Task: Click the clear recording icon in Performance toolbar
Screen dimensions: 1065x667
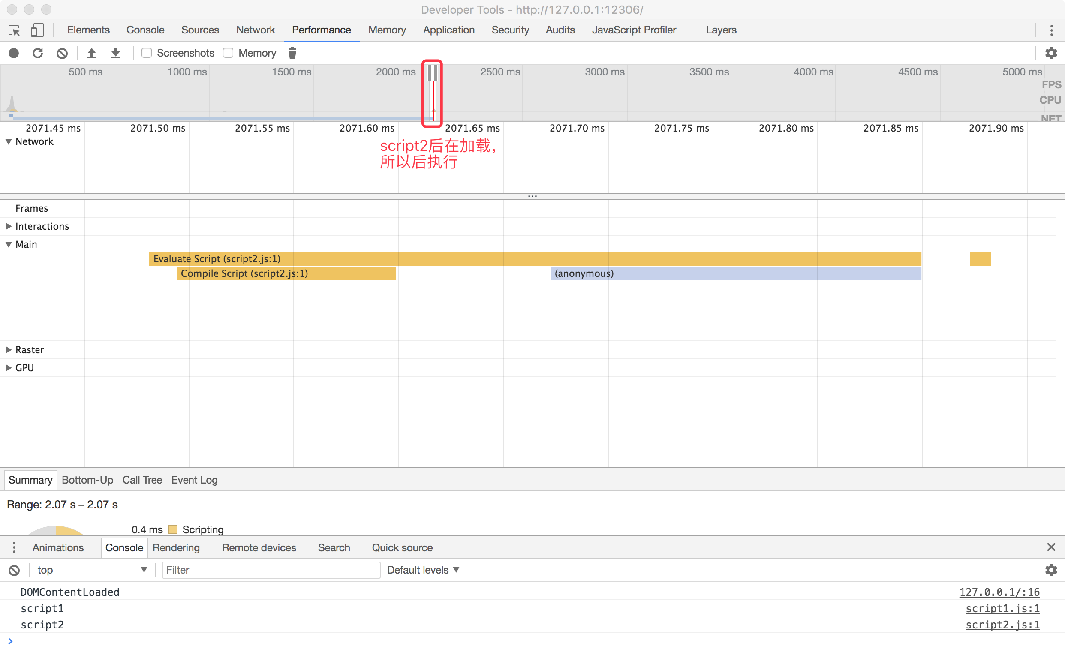Action: pos(62,53)
